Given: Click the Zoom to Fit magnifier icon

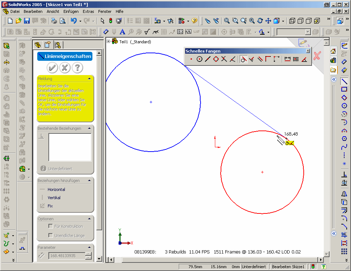Looking at the screenshot, I should 227,21.
